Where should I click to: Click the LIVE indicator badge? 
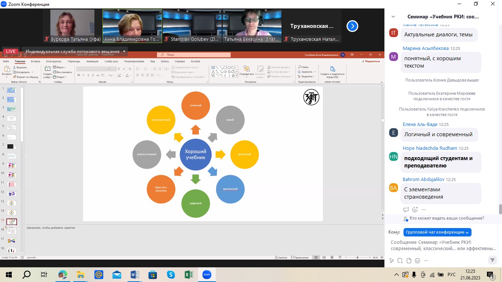tap(10, 51)
